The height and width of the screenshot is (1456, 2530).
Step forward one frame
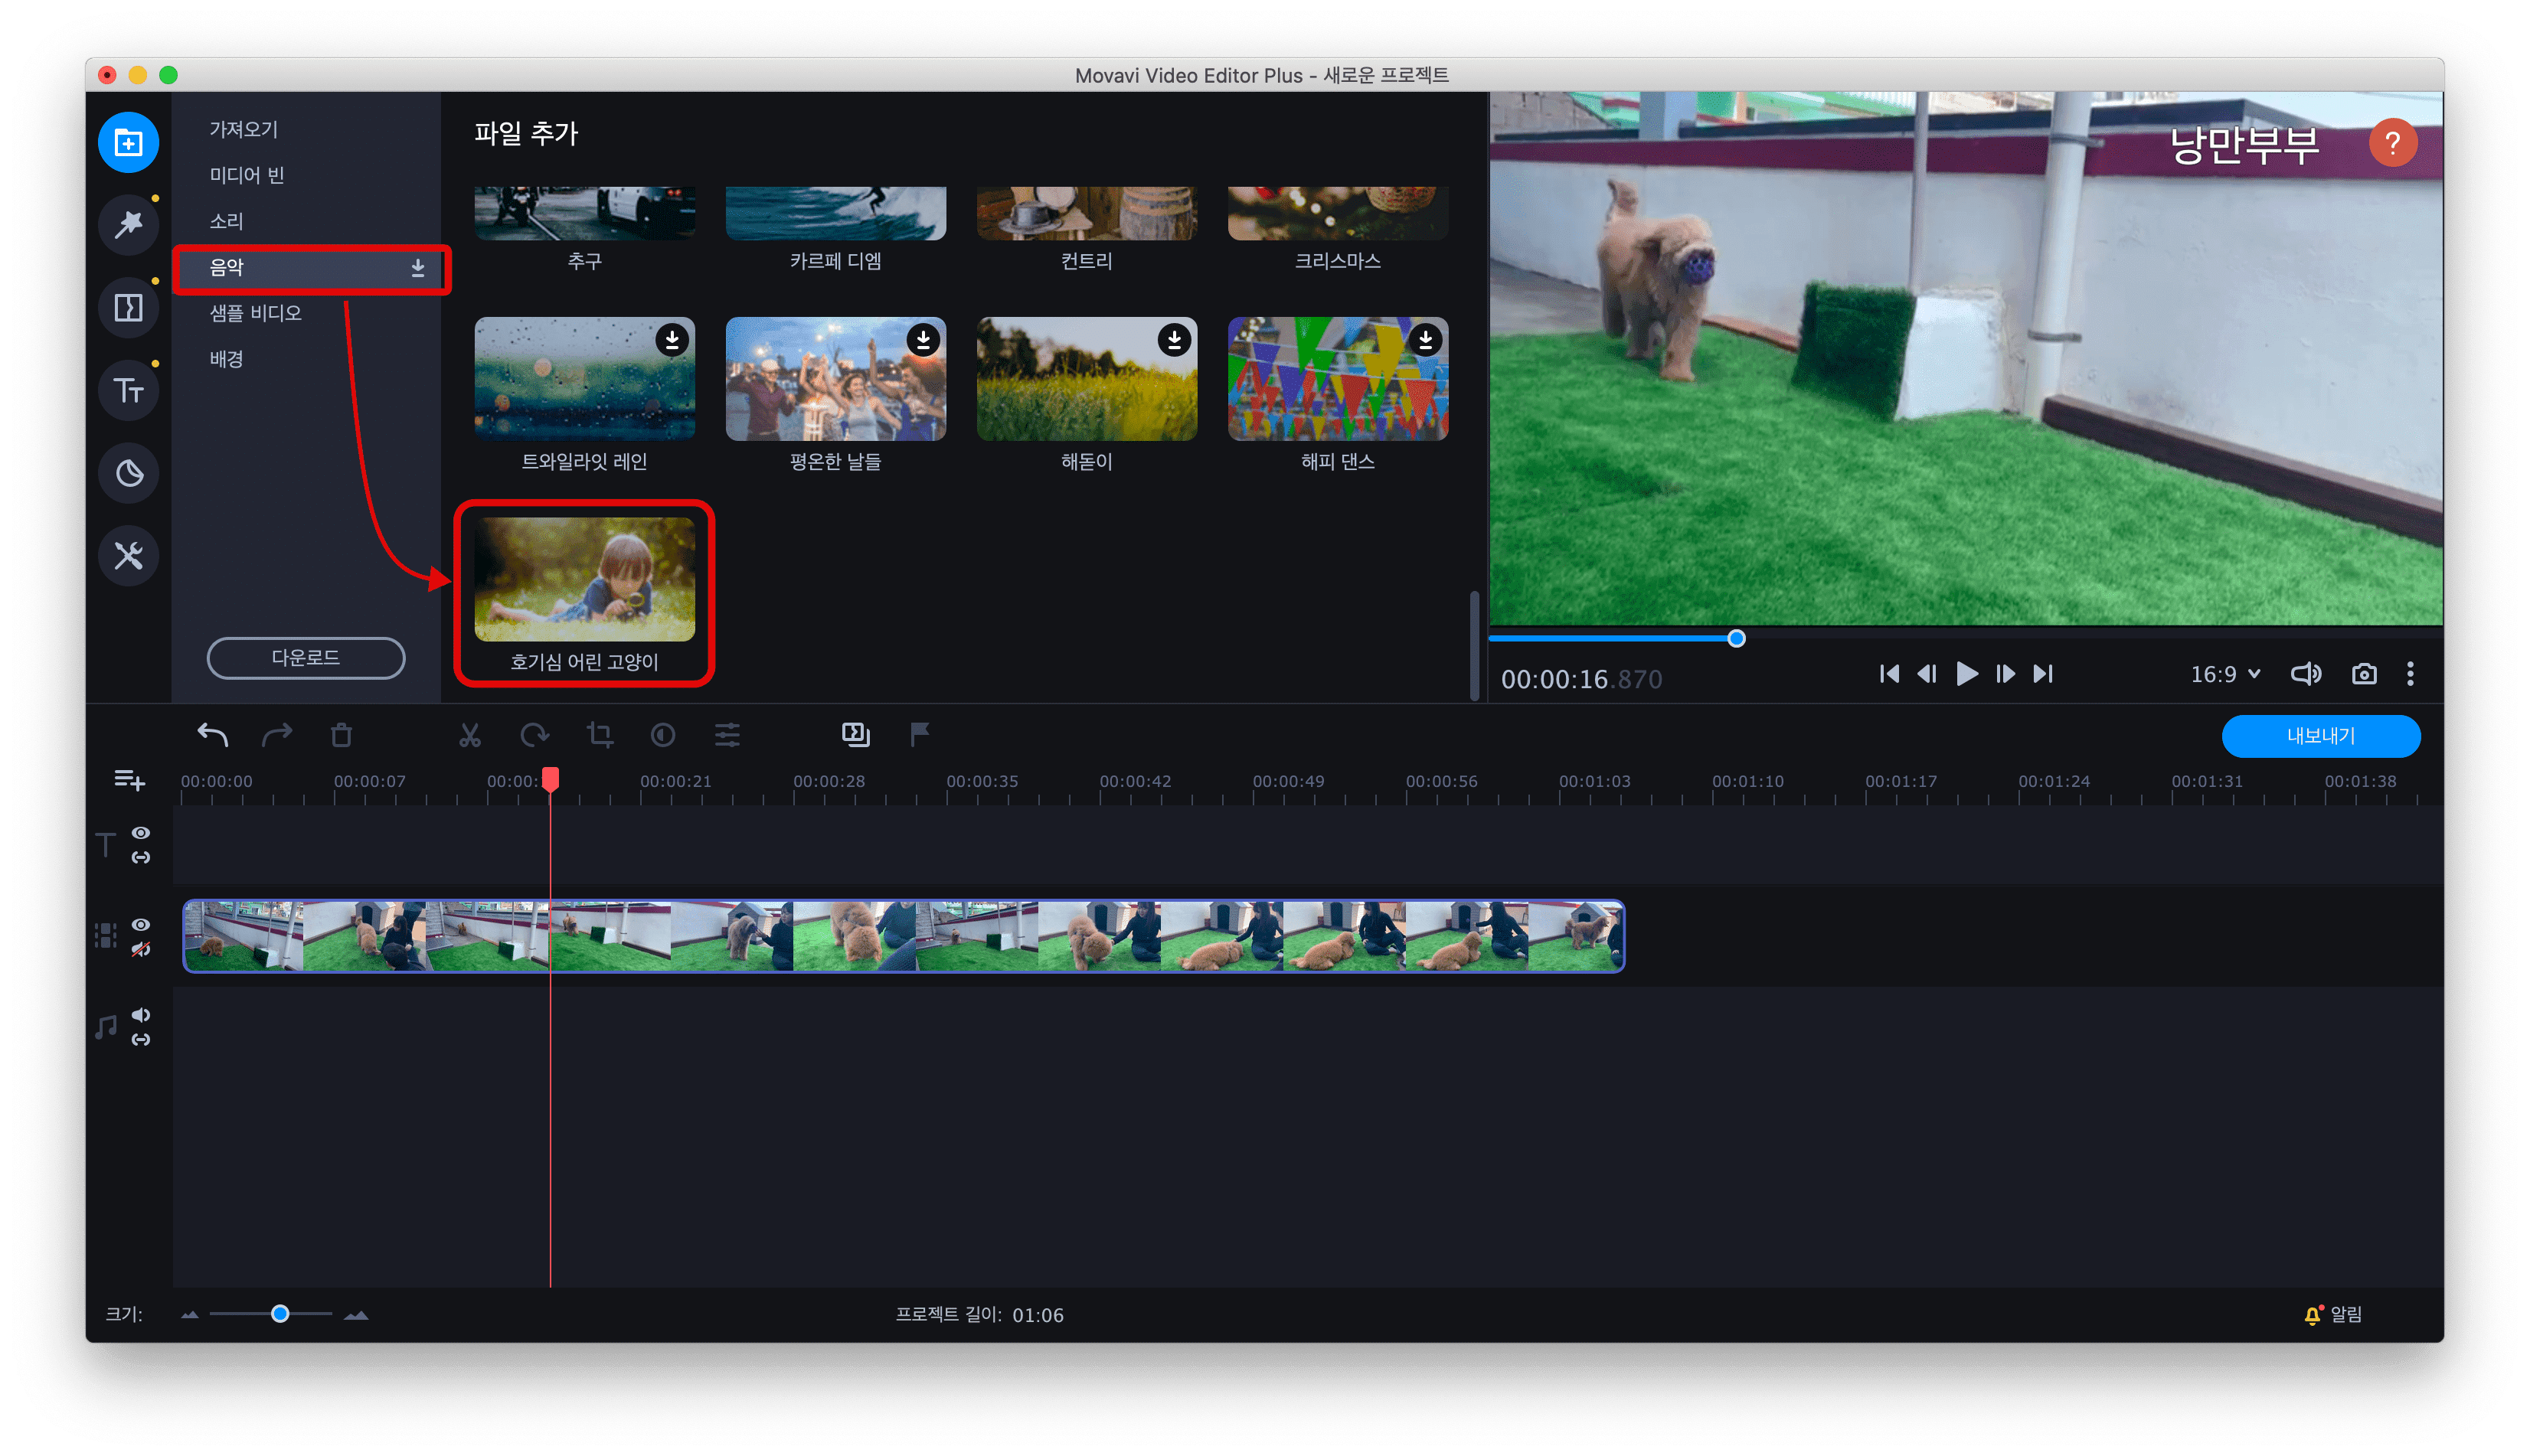(2005, 674)
